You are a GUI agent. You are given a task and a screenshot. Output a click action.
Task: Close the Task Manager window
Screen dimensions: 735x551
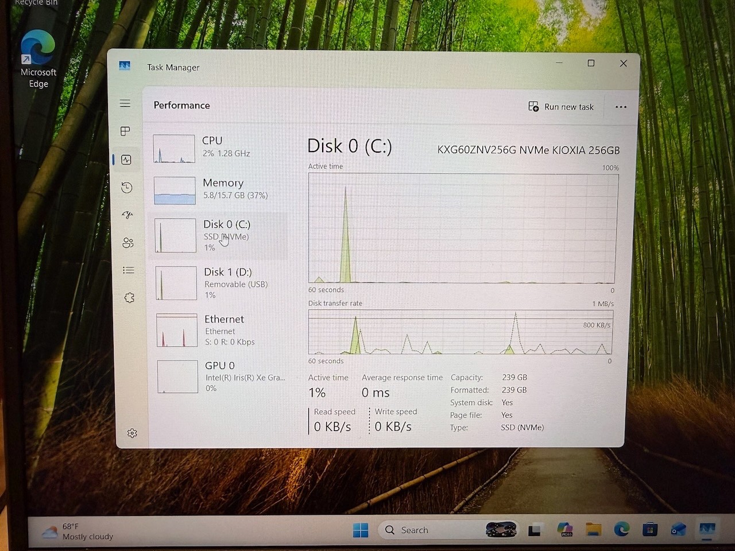click(624, 63)
